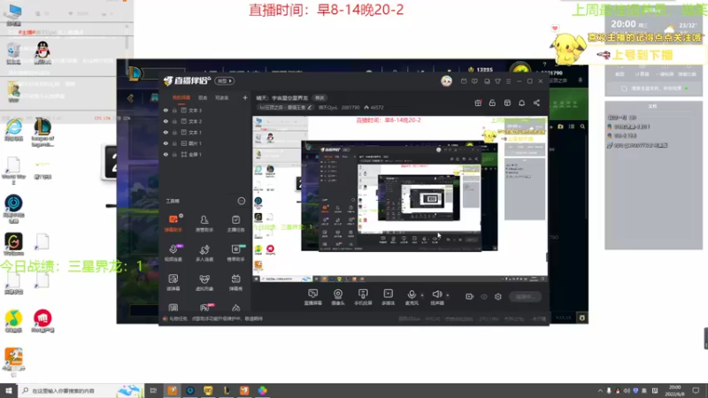Hide the 文本 2 layer
Image resolution: width=708 pixels, height=398 pixels.
(165, 121)
